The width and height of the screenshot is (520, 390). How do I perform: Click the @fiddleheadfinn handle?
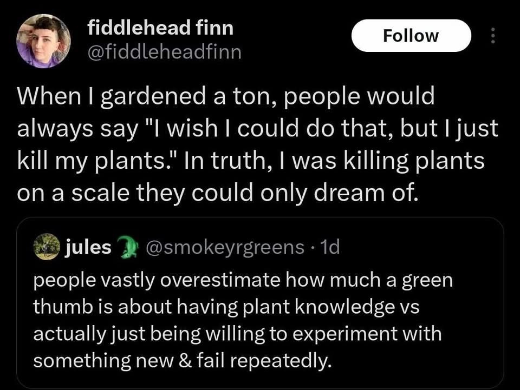[x=165, y=52]
